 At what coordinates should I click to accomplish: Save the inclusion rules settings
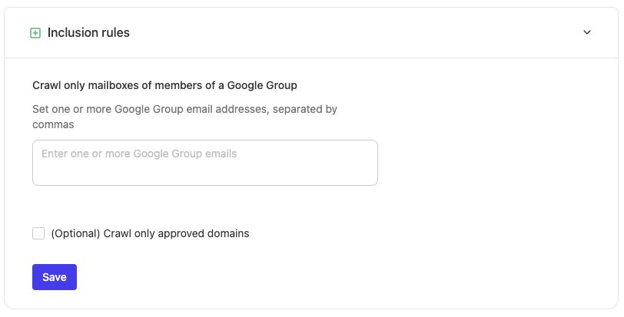pyautogui.click(x=55, y=277)
